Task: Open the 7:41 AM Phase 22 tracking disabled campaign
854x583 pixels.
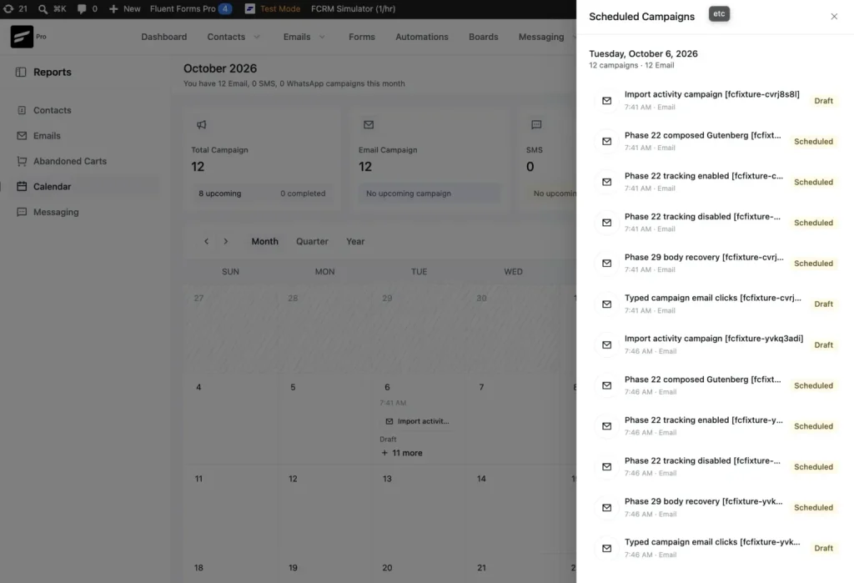Action: pos(715,223)
